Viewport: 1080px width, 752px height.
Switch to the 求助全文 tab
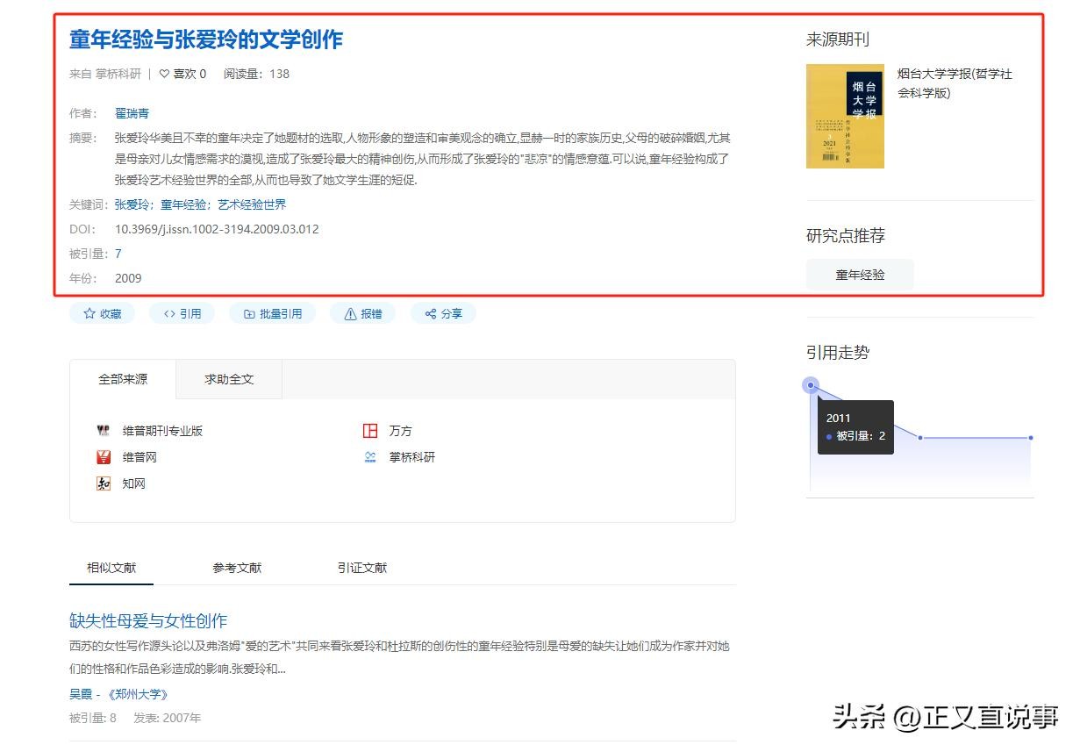[229, 379]
